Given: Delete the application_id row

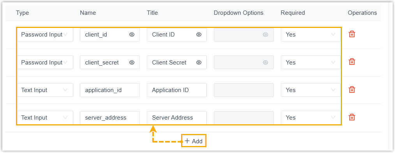Looking at the screenshot, I should (x=352, y=90).
